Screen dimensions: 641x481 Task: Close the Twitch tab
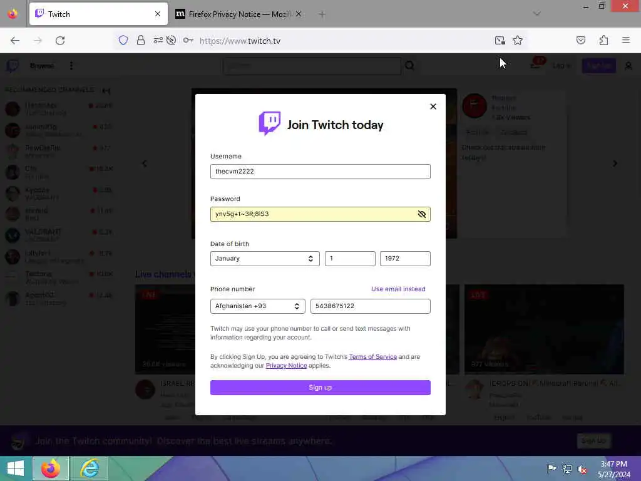pyautogui.click(x=158, y=14)
